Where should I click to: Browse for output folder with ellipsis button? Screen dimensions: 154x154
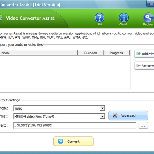[x=143, y=125]
